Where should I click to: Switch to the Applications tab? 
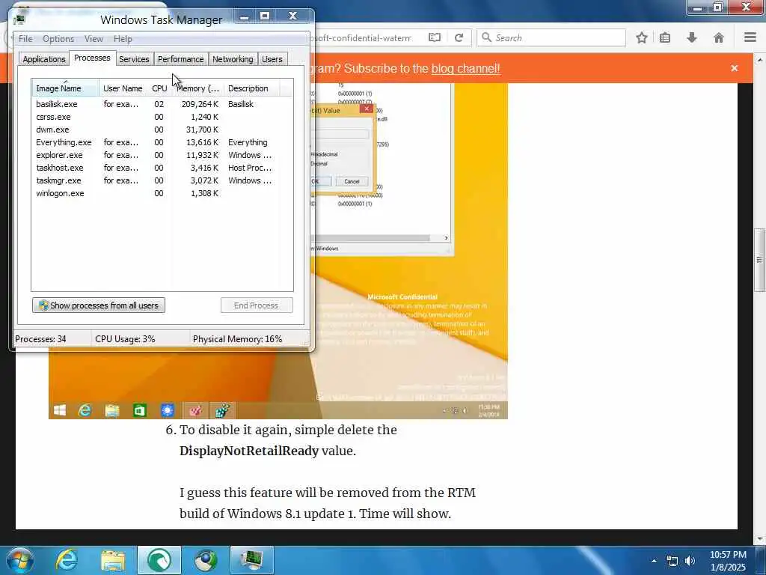pyautogui.click(x=44, y=59)
